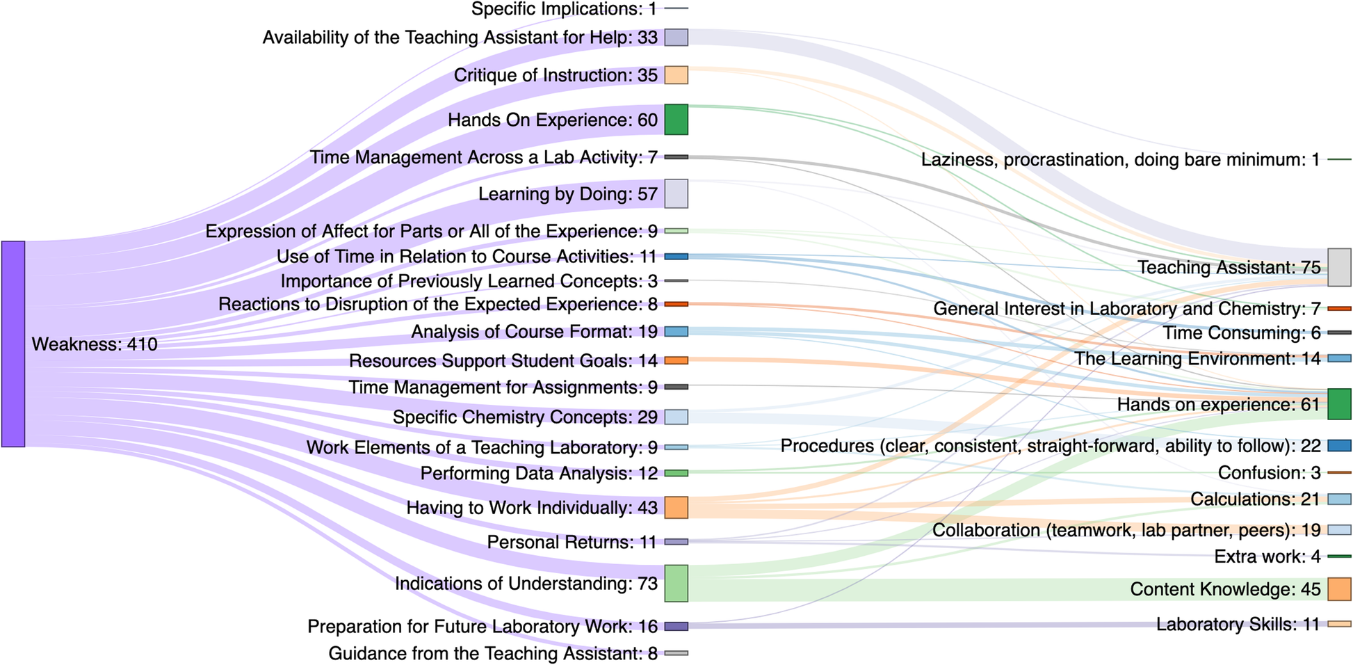The width and height of the screenshot is (1353, 665).
Task: Click the Laboratory Skills: 11 node
Action: pos(1339,624)
